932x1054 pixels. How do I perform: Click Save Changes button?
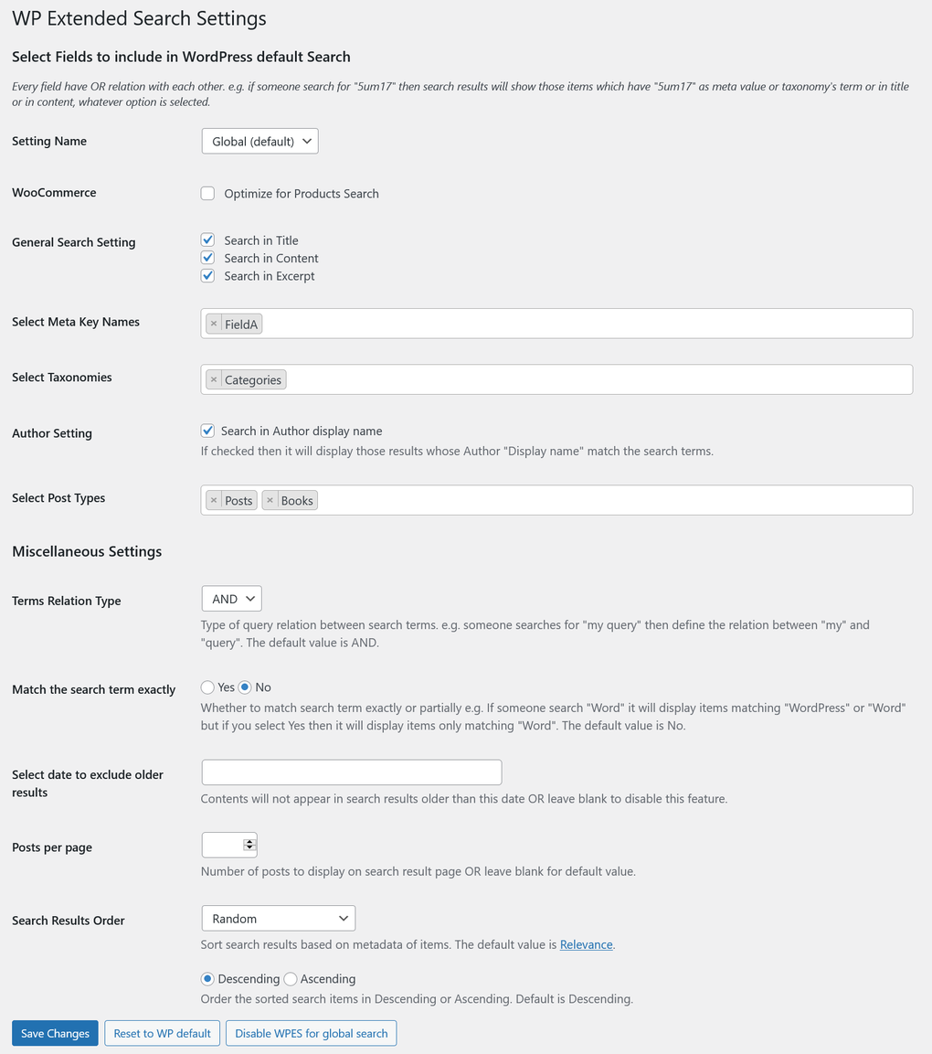[x=55, y=1033]
